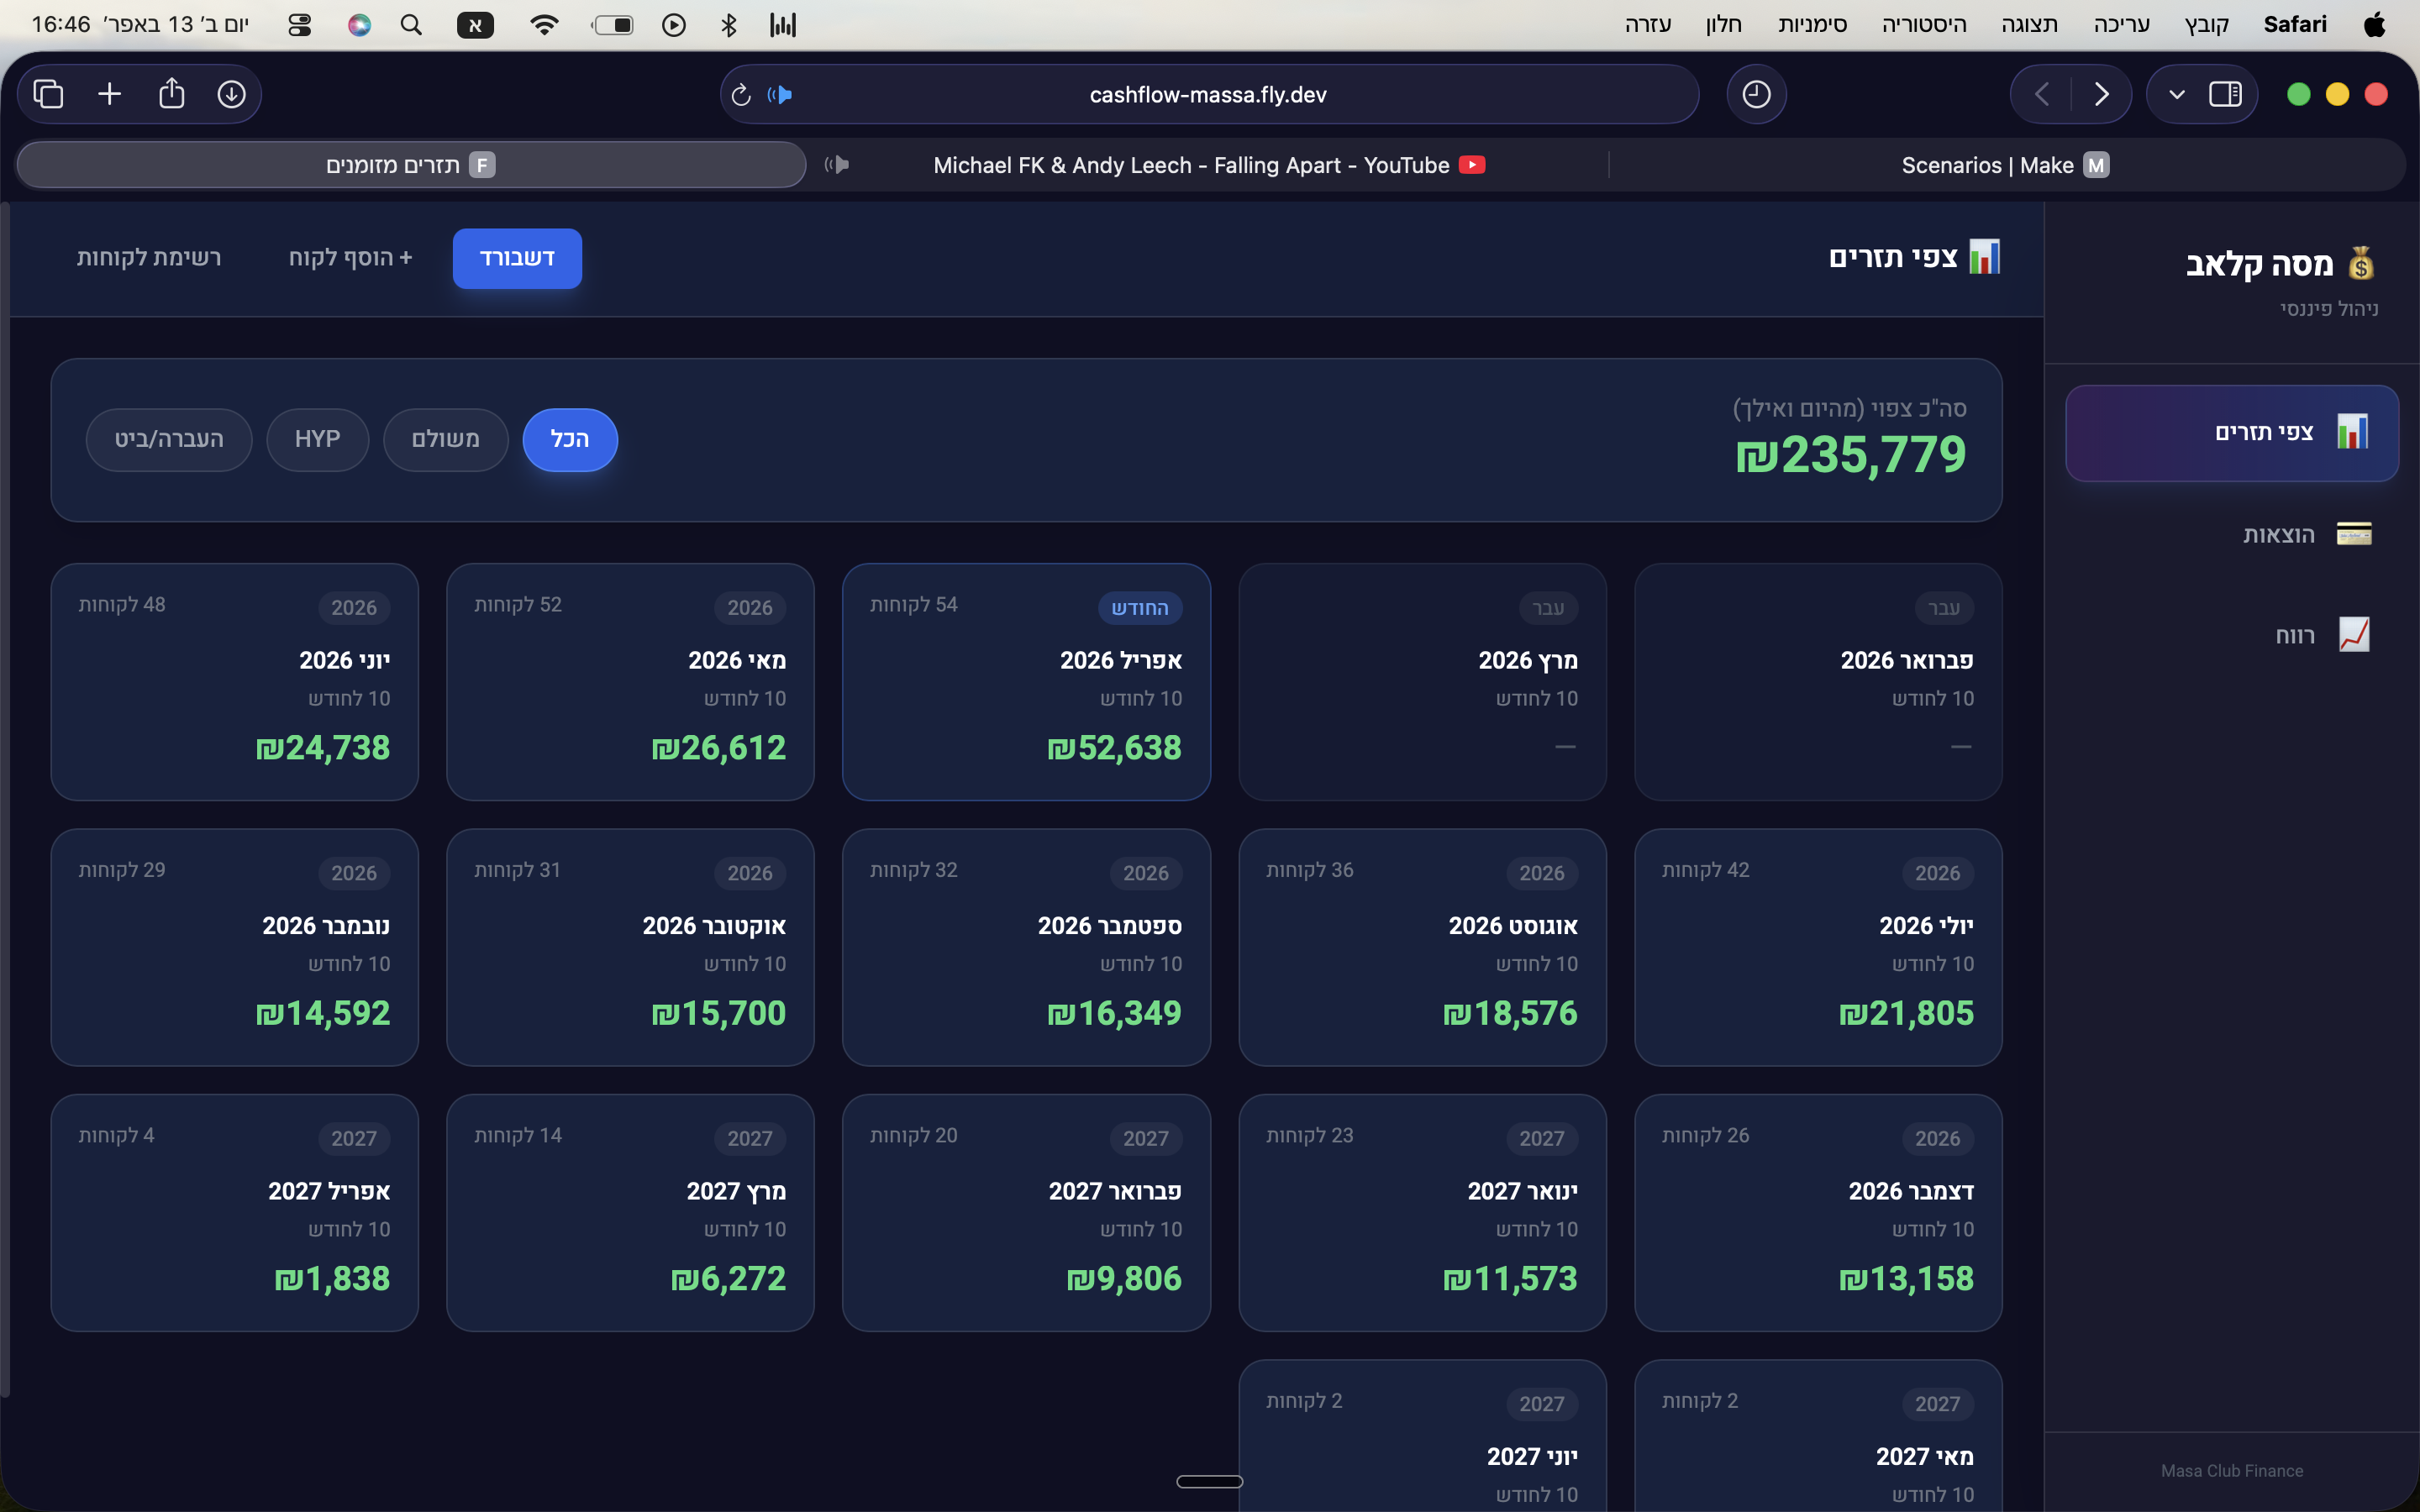Go back to the previous page
2420x1512 pixels.
(2042, 94)
